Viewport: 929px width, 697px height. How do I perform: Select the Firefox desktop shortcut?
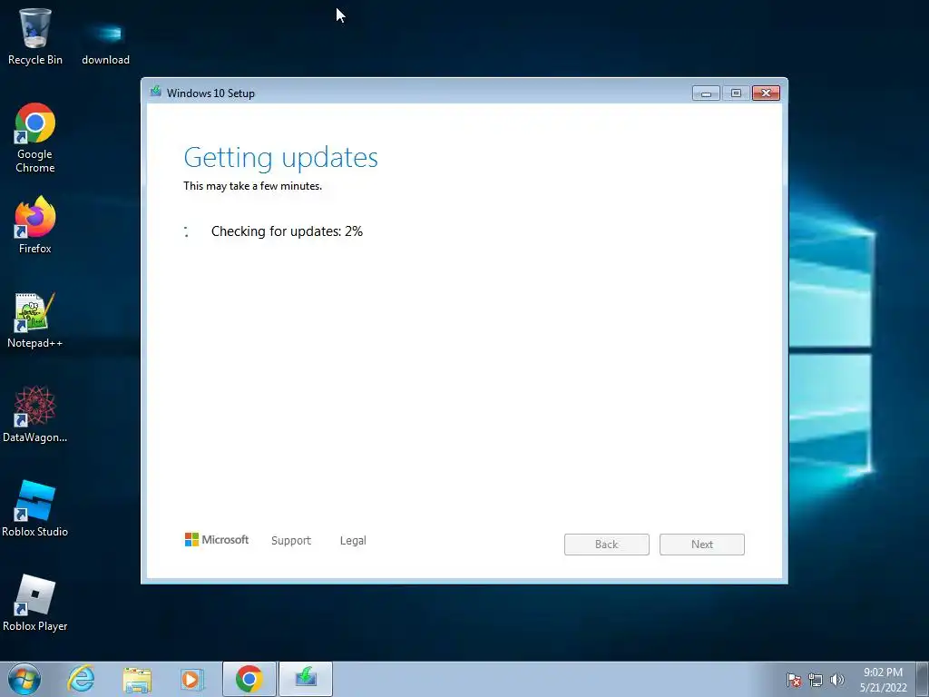tap(35, 225)
